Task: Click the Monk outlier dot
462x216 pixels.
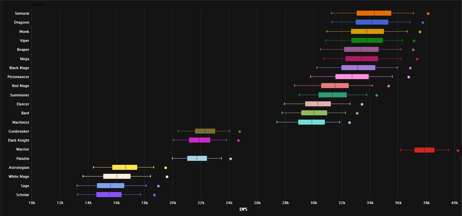Action: (420, 32)
